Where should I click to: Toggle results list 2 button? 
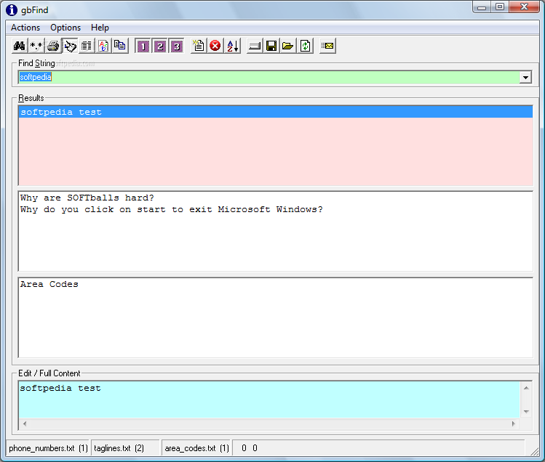point(160,46)
